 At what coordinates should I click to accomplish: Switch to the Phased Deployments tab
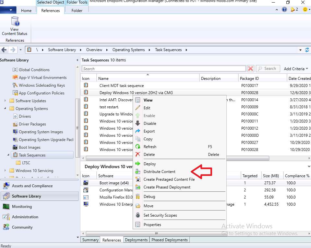[170, 240]
